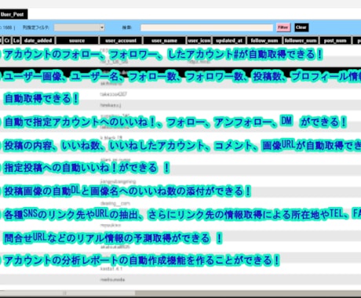Click into the search text field
Screen dimensions: 361x298
coord(206,27)
